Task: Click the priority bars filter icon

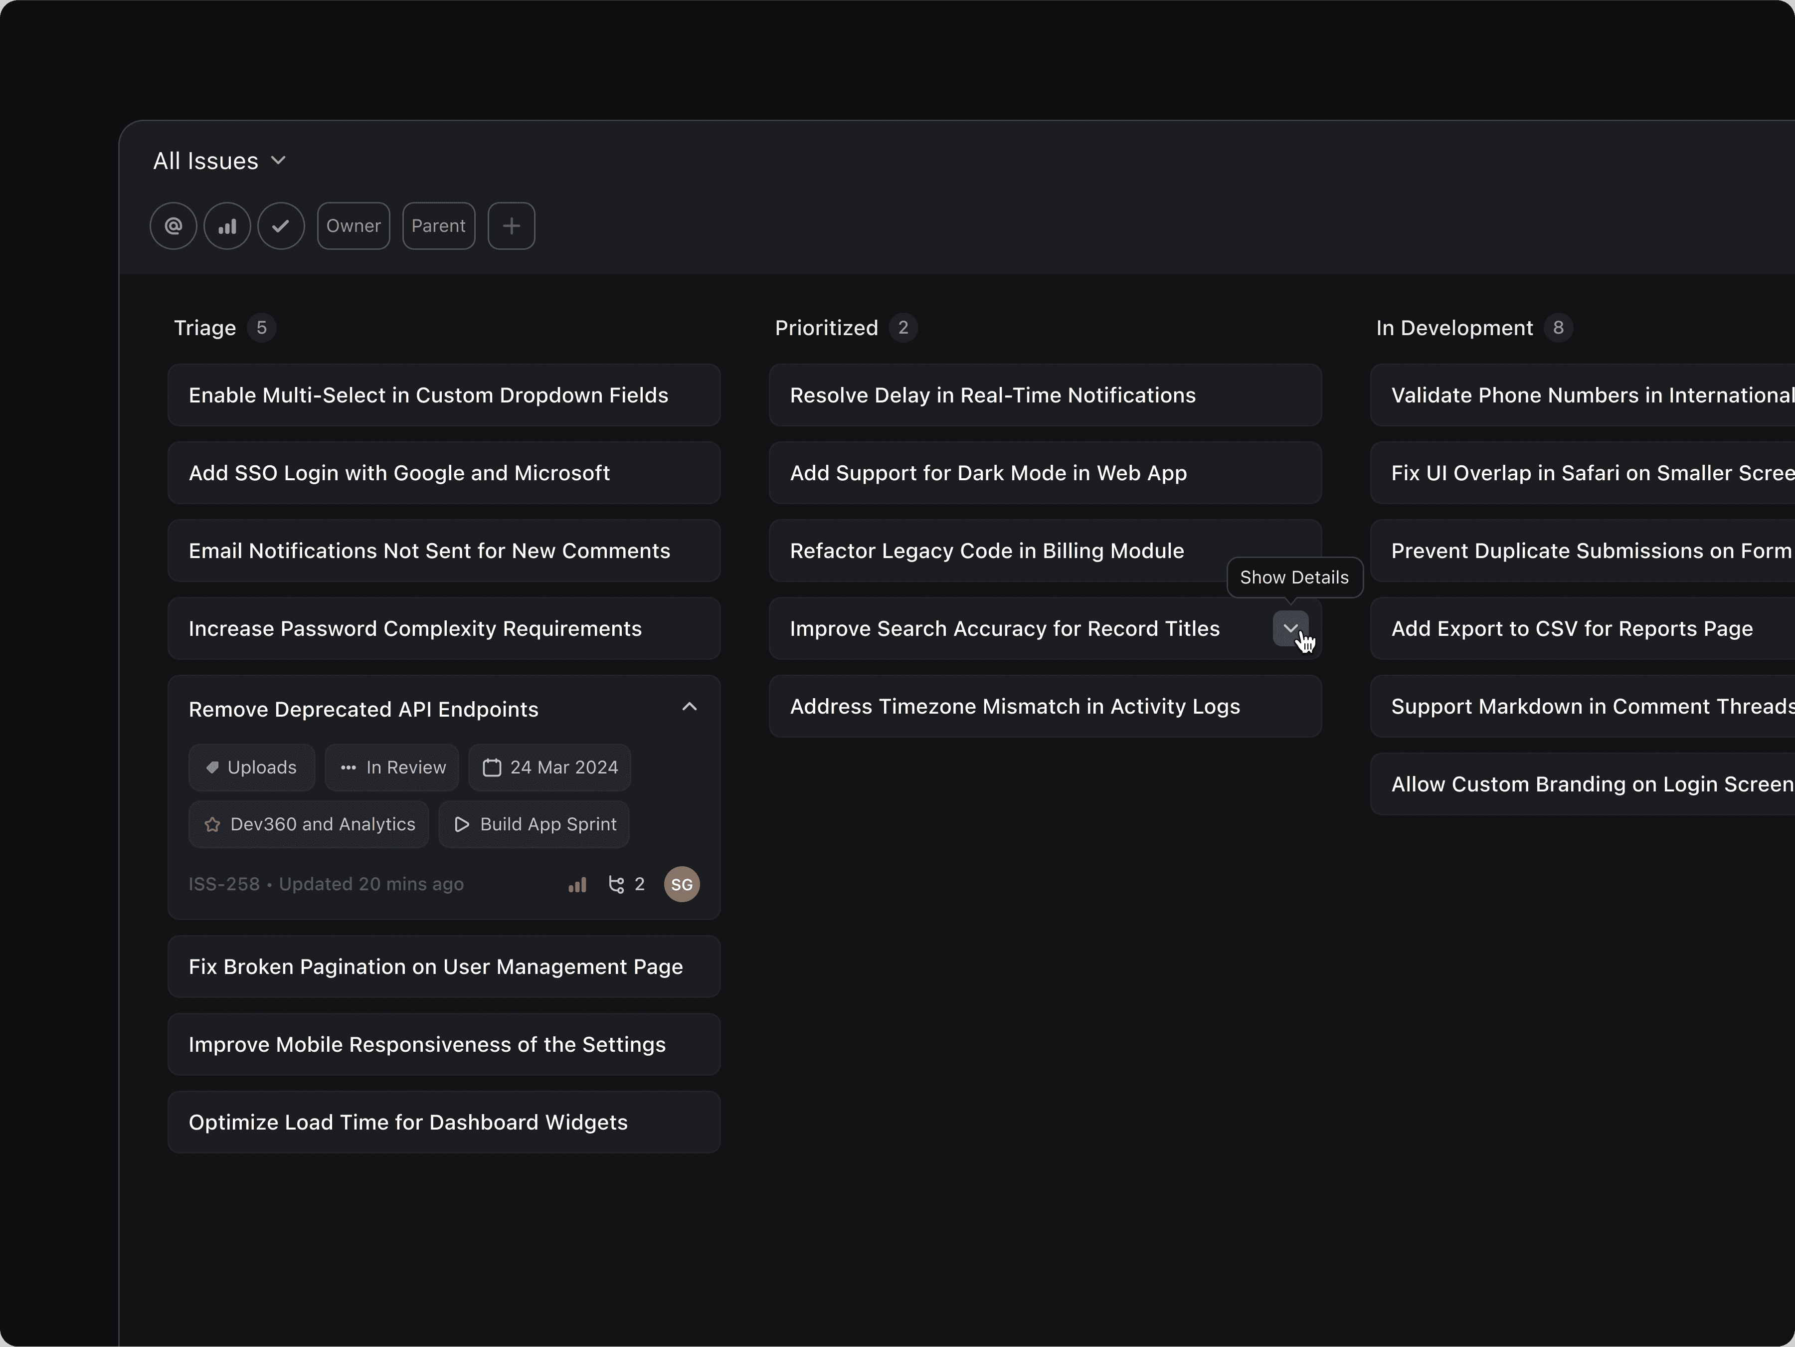Action: (x=227, y=225)
